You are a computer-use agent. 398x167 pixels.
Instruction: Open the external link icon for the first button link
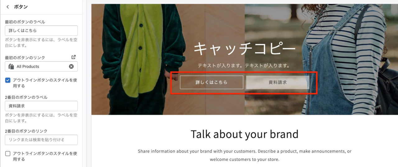click(x=73, y=57)
